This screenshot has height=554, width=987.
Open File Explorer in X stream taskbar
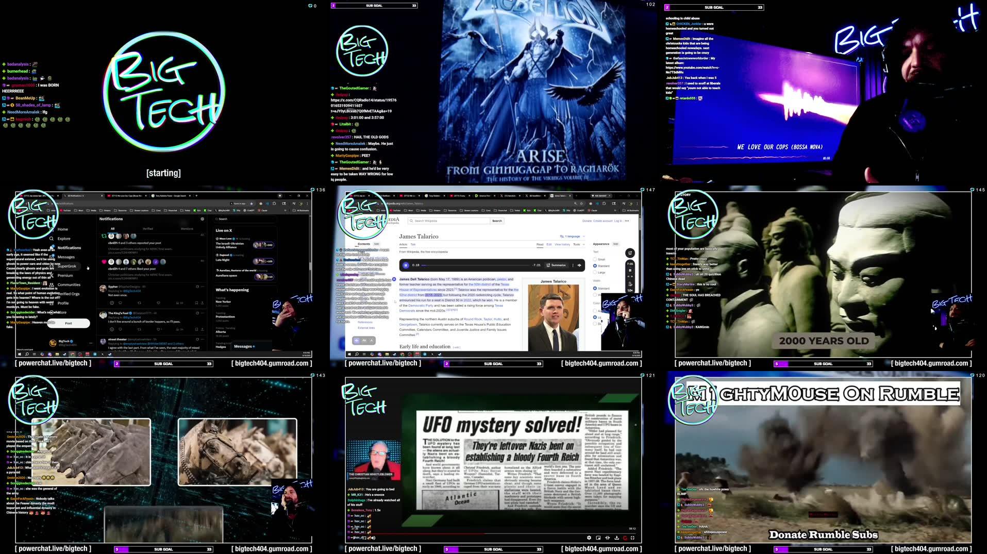coord(57,354)
